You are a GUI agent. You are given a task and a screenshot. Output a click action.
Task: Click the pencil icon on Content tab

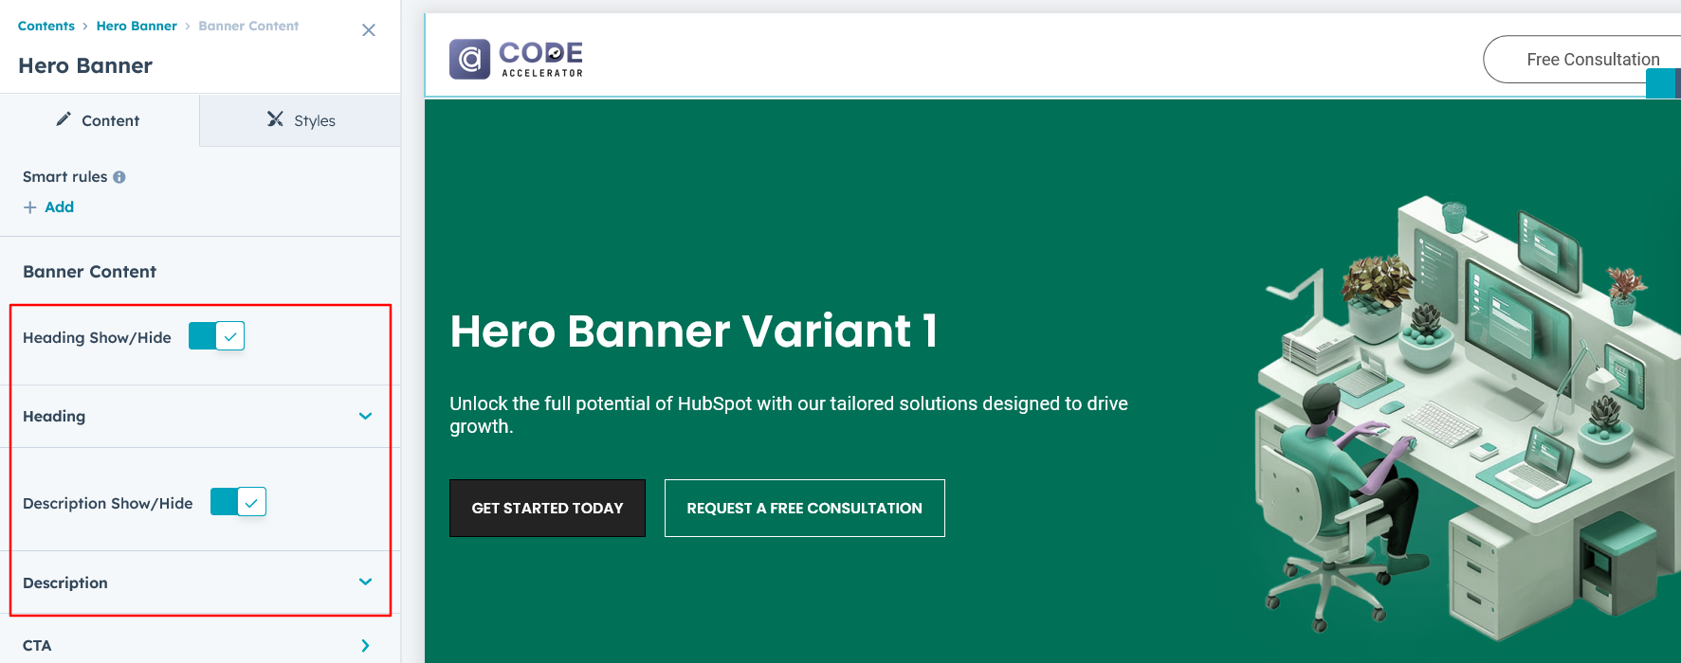64,119
